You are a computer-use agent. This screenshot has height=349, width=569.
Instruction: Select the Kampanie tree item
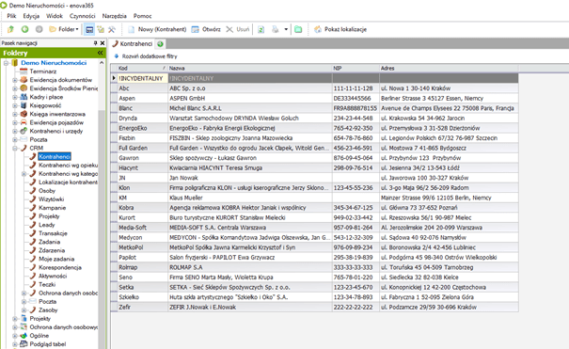pyautogui.click(x=53, y=208)
